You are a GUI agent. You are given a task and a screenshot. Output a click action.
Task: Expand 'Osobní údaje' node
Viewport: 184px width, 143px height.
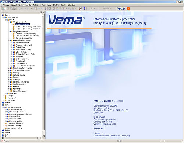click(x=11, y=47)
